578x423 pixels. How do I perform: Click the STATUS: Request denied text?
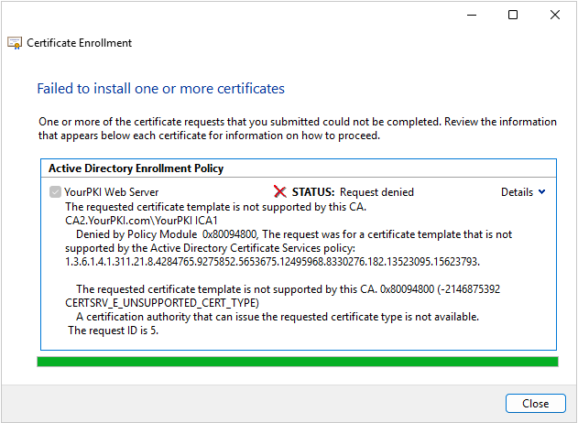click(353, 192)
